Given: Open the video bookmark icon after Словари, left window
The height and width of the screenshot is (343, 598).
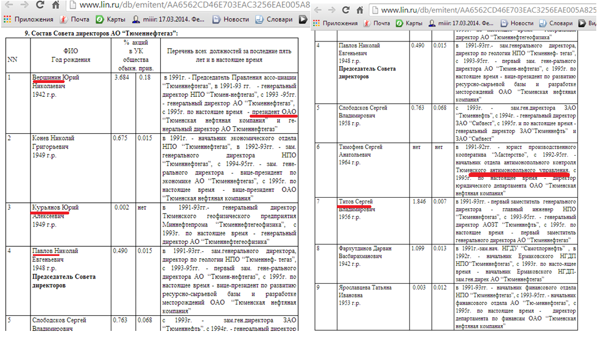Looking at the screenshot, I should click(303, 19).
